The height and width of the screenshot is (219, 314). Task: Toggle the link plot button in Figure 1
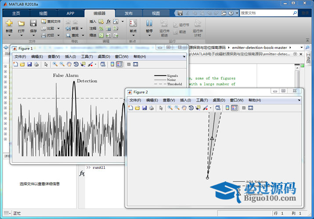point(102,64)
